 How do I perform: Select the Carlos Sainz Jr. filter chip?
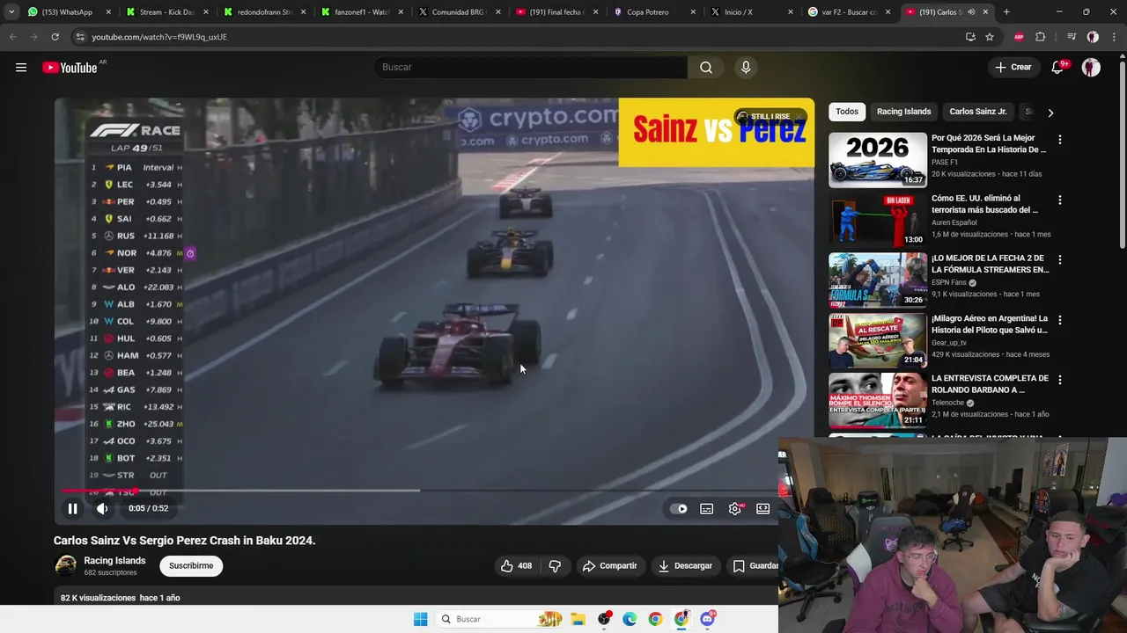[x=977, y=112]
